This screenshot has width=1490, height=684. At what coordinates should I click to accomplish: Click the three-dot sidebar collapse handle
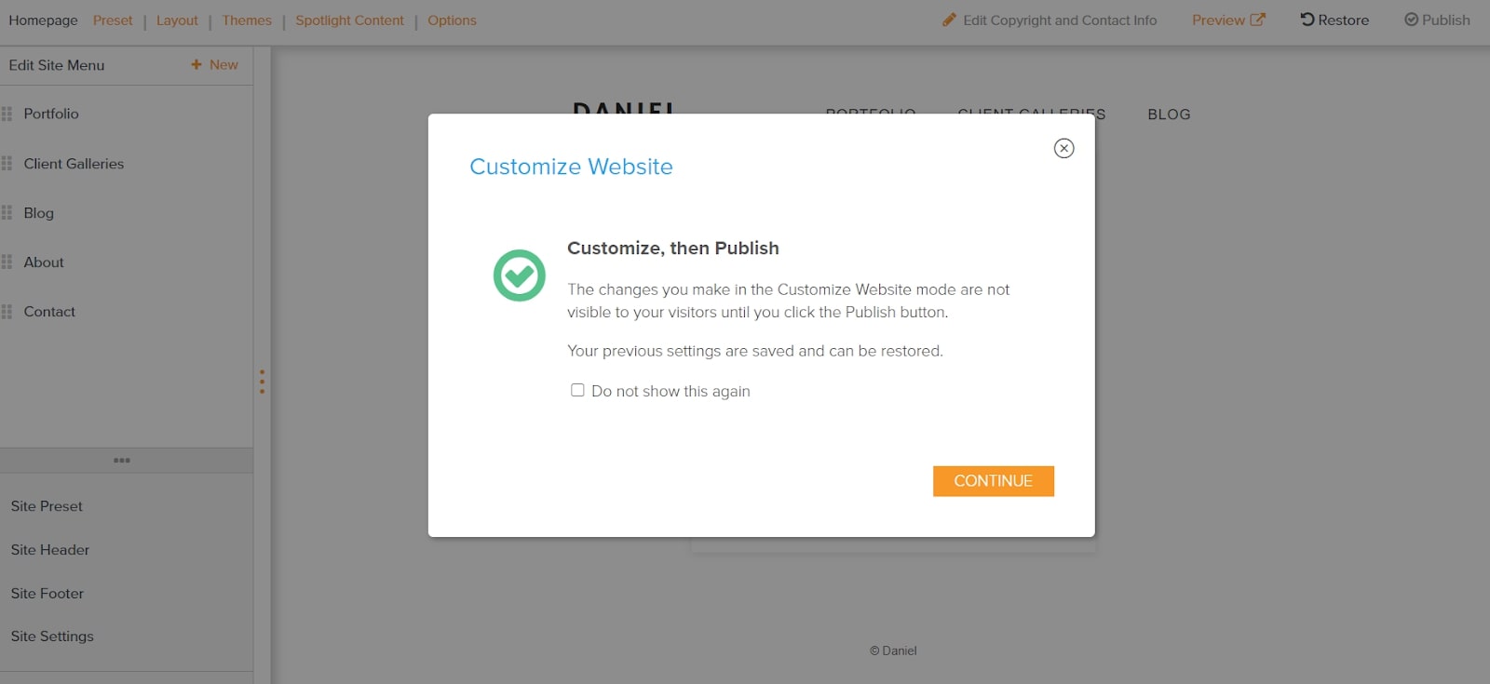point(262,382)
